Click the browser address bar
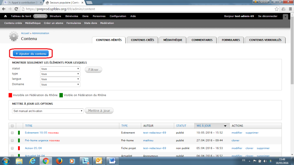 [x=147, y=8]
